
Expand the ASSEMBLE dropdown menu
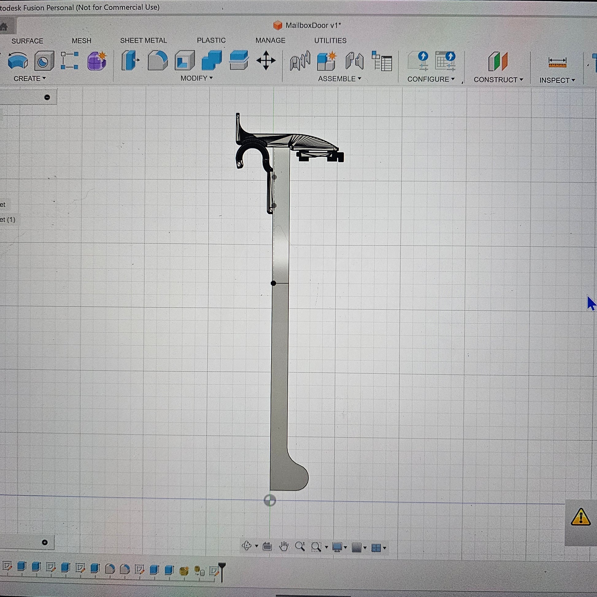(x=340, y=79)
